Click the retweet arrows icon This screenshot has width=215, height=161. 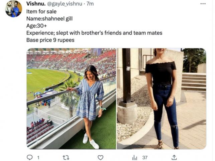coord(66,157)
